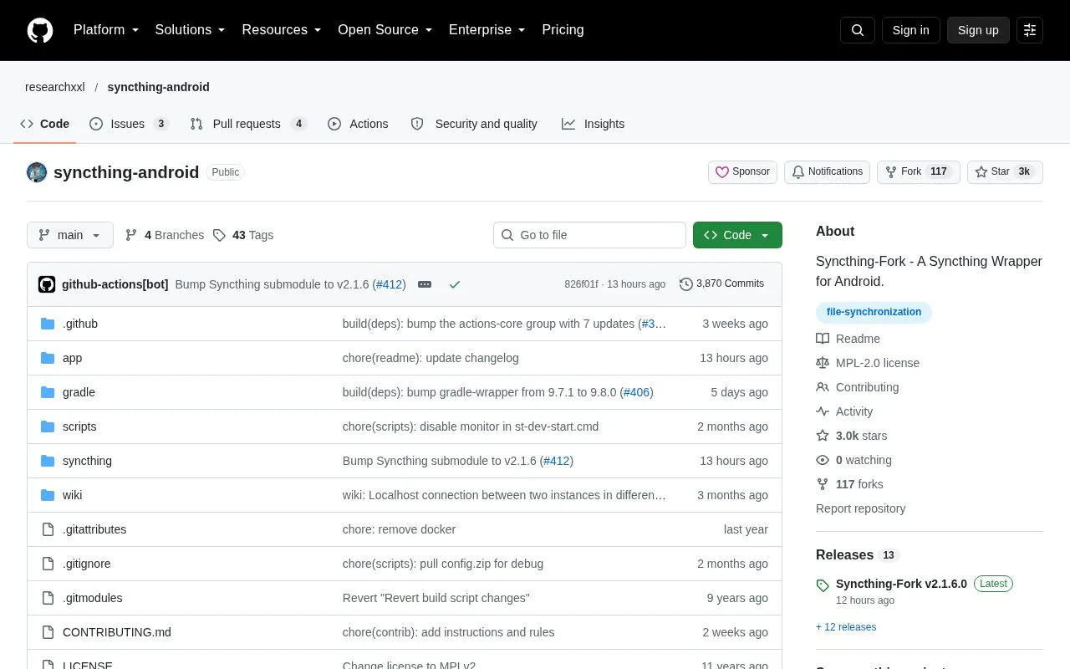Expand the commit message ellipsis icon
Viewport: 1070px width, 669px height.
(x=425, y=284)
